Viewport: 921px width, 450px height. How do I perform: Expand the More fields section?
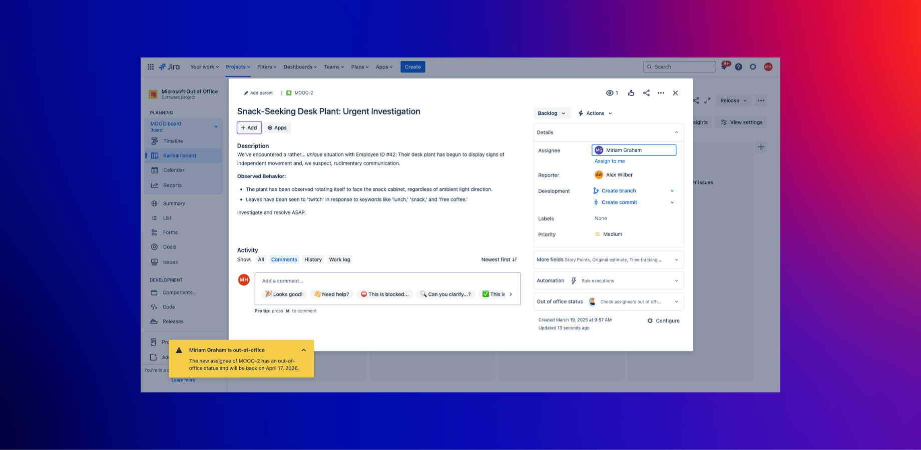pos(609,260)
